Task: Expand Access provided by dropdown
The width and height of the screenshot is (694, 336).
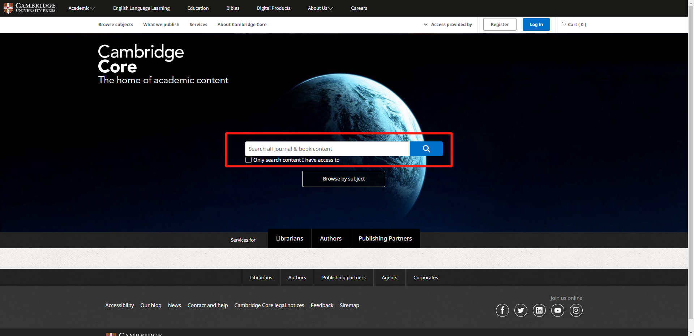Action: [448, 24]
